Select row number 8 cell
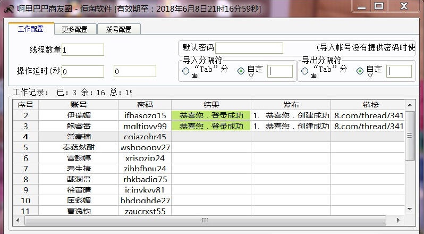Screen dimensions: 424x234 pyautogui.click(x=26, y=179)
